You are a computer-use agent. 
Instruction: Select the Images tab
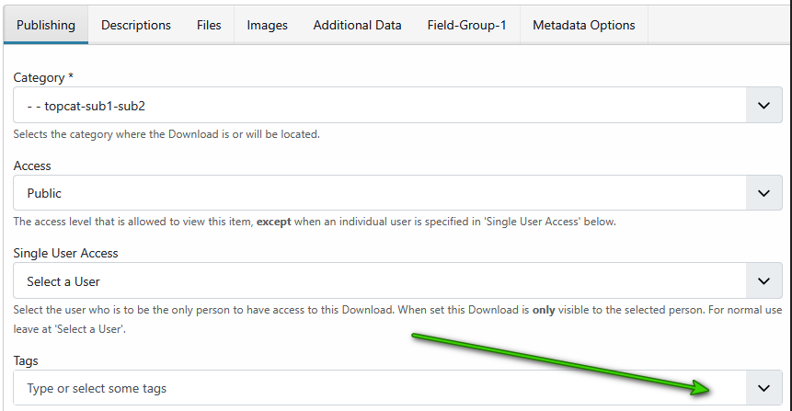click(x=267, y=25)
